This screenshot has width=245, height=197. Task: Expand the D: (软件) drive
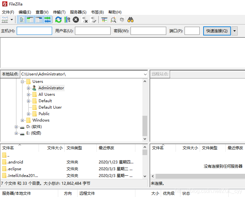click(x=16, y=127)
